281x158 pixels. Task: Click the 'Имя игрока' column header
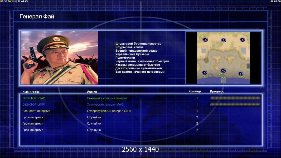pyautogui.click(x=31, y=92)
